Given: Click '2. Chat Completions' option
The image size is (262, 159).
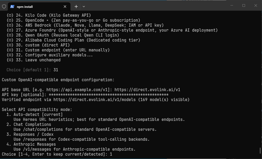Looking at the screenshot, I should (x=29, y=125).
